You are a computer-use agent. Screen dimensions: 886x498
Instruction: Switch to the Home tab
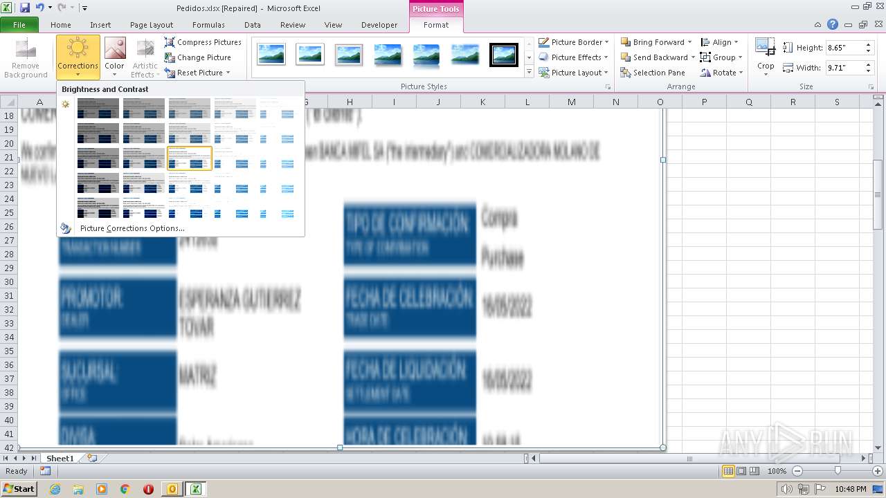61,25
